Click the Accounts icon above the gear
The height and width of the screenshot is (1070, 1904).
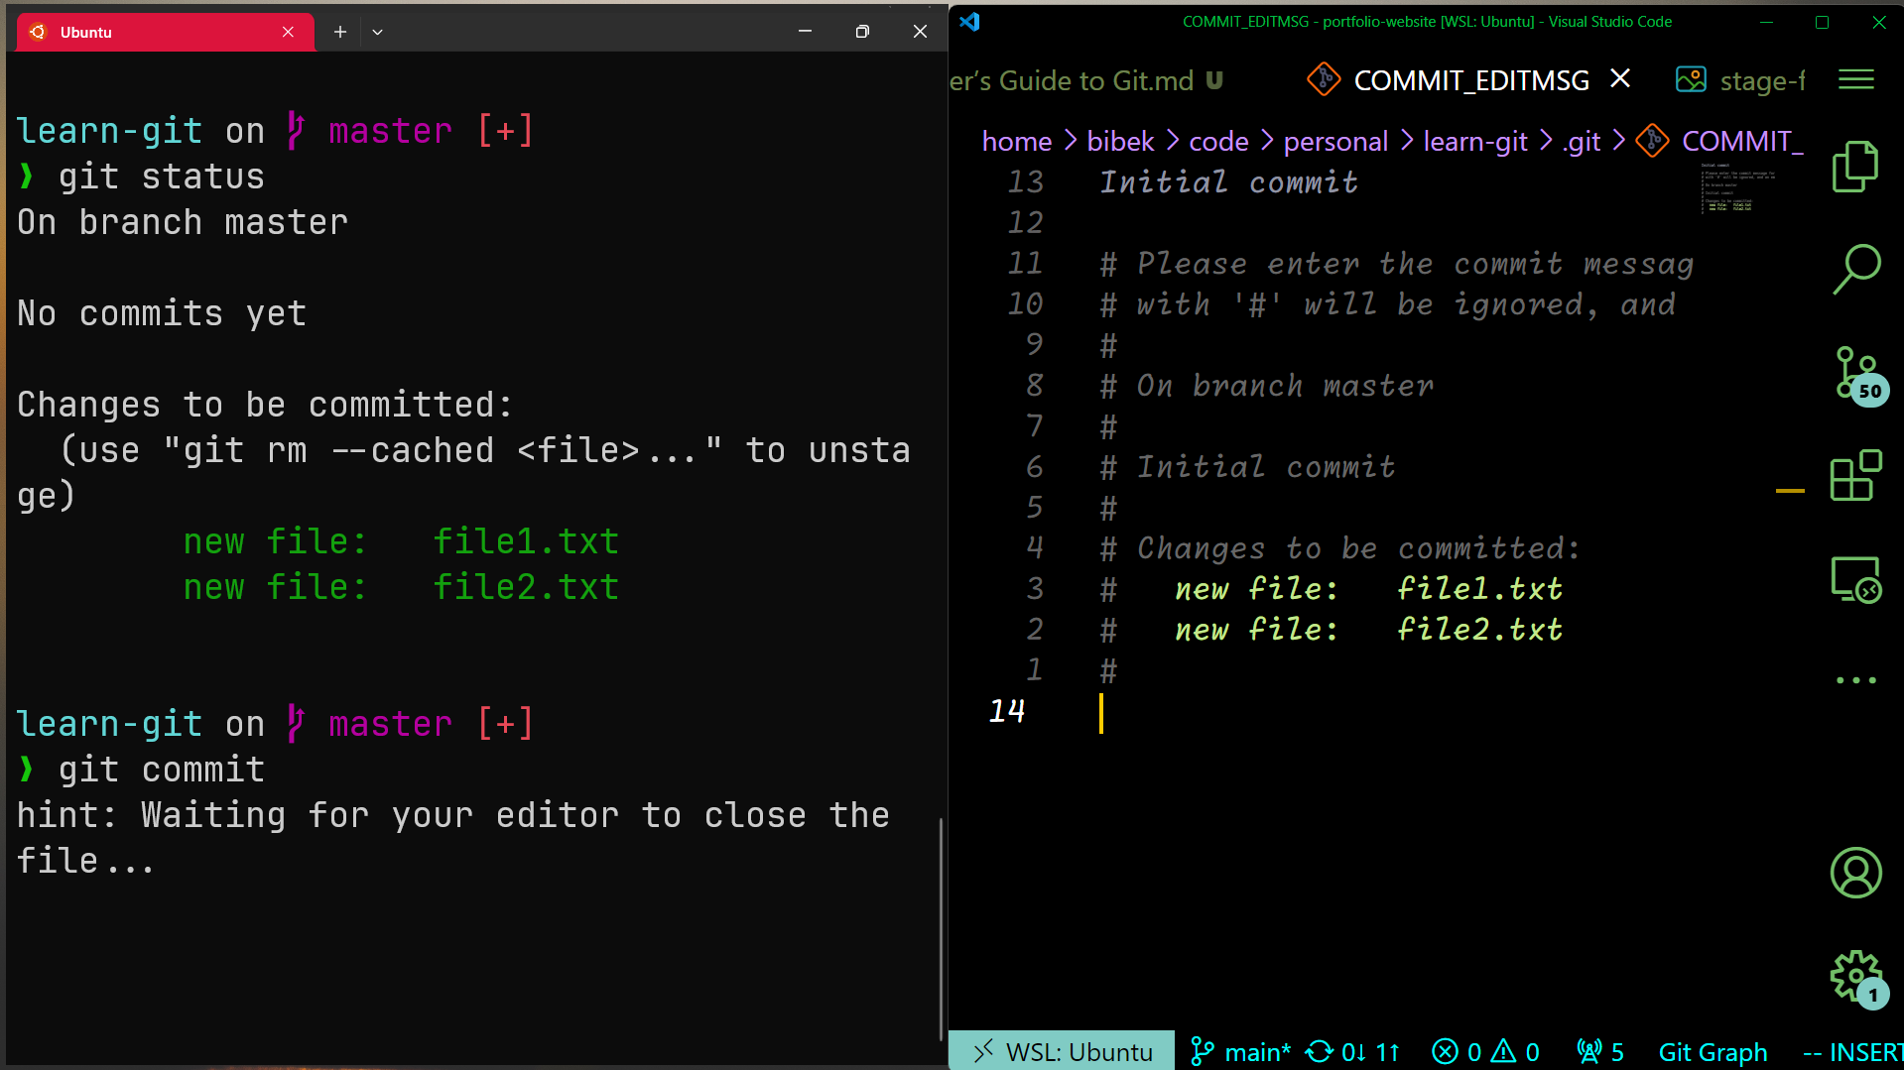coord(1855,873)
